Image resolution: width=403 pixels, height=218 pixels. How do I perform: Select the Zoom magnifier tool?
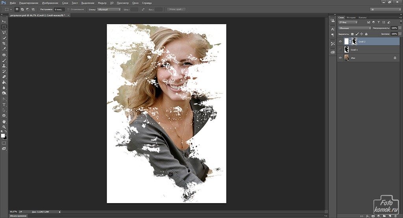pos(4,127)
